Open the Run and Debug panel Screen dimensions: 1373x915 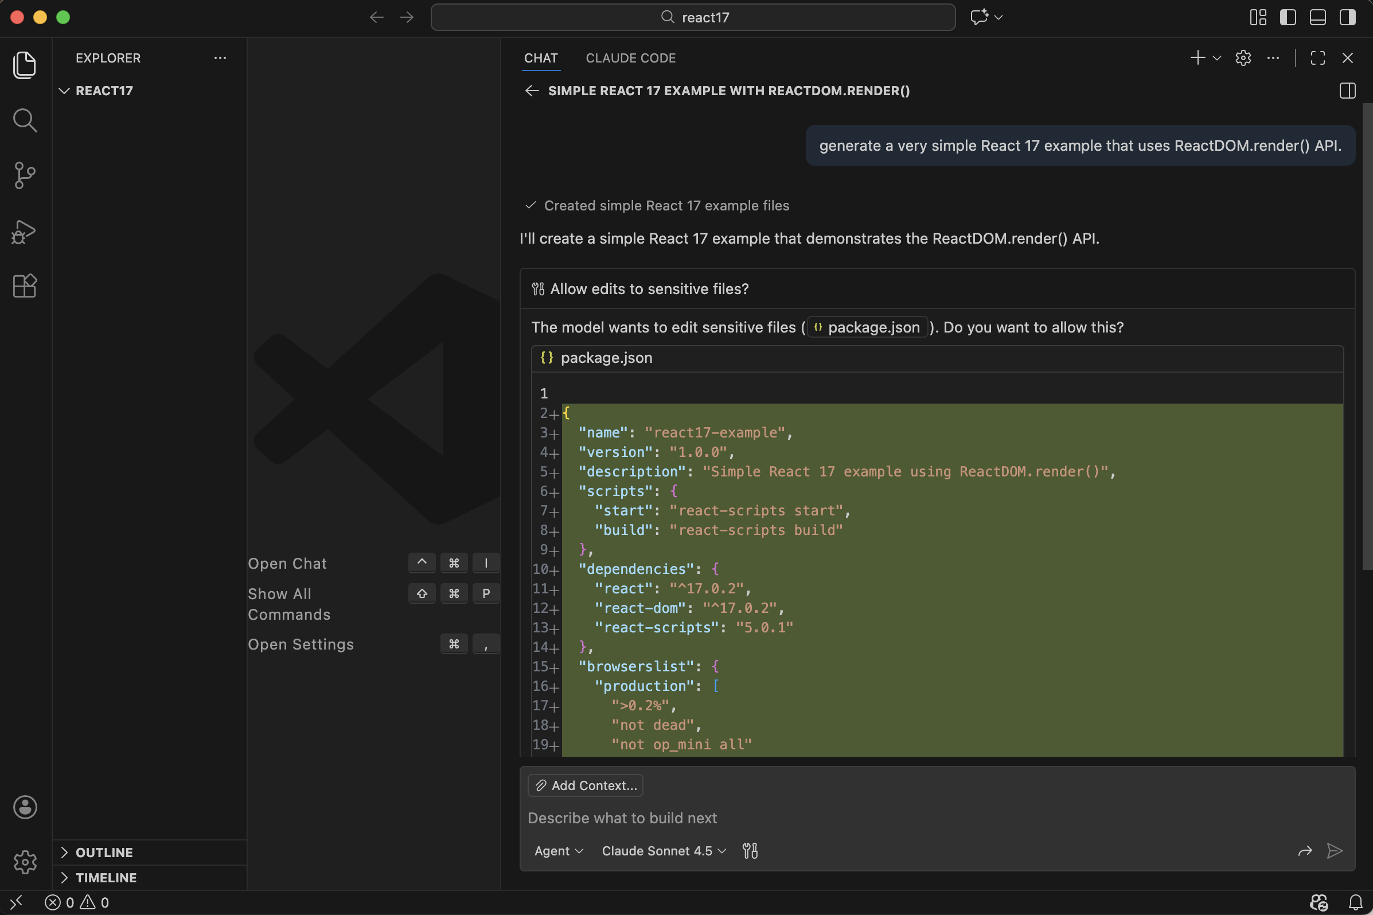tap(25, 232)
